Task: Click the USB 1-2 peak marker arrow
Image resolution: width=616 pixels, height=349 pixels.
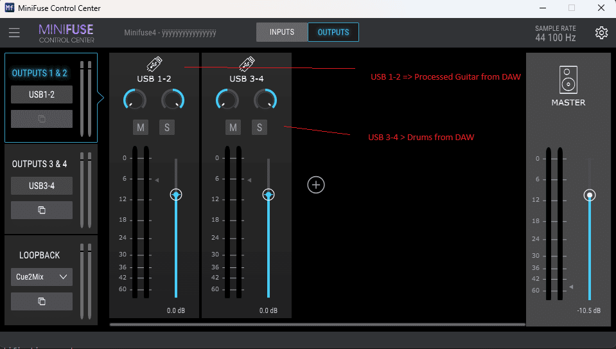Action: (x=157, y=180)
